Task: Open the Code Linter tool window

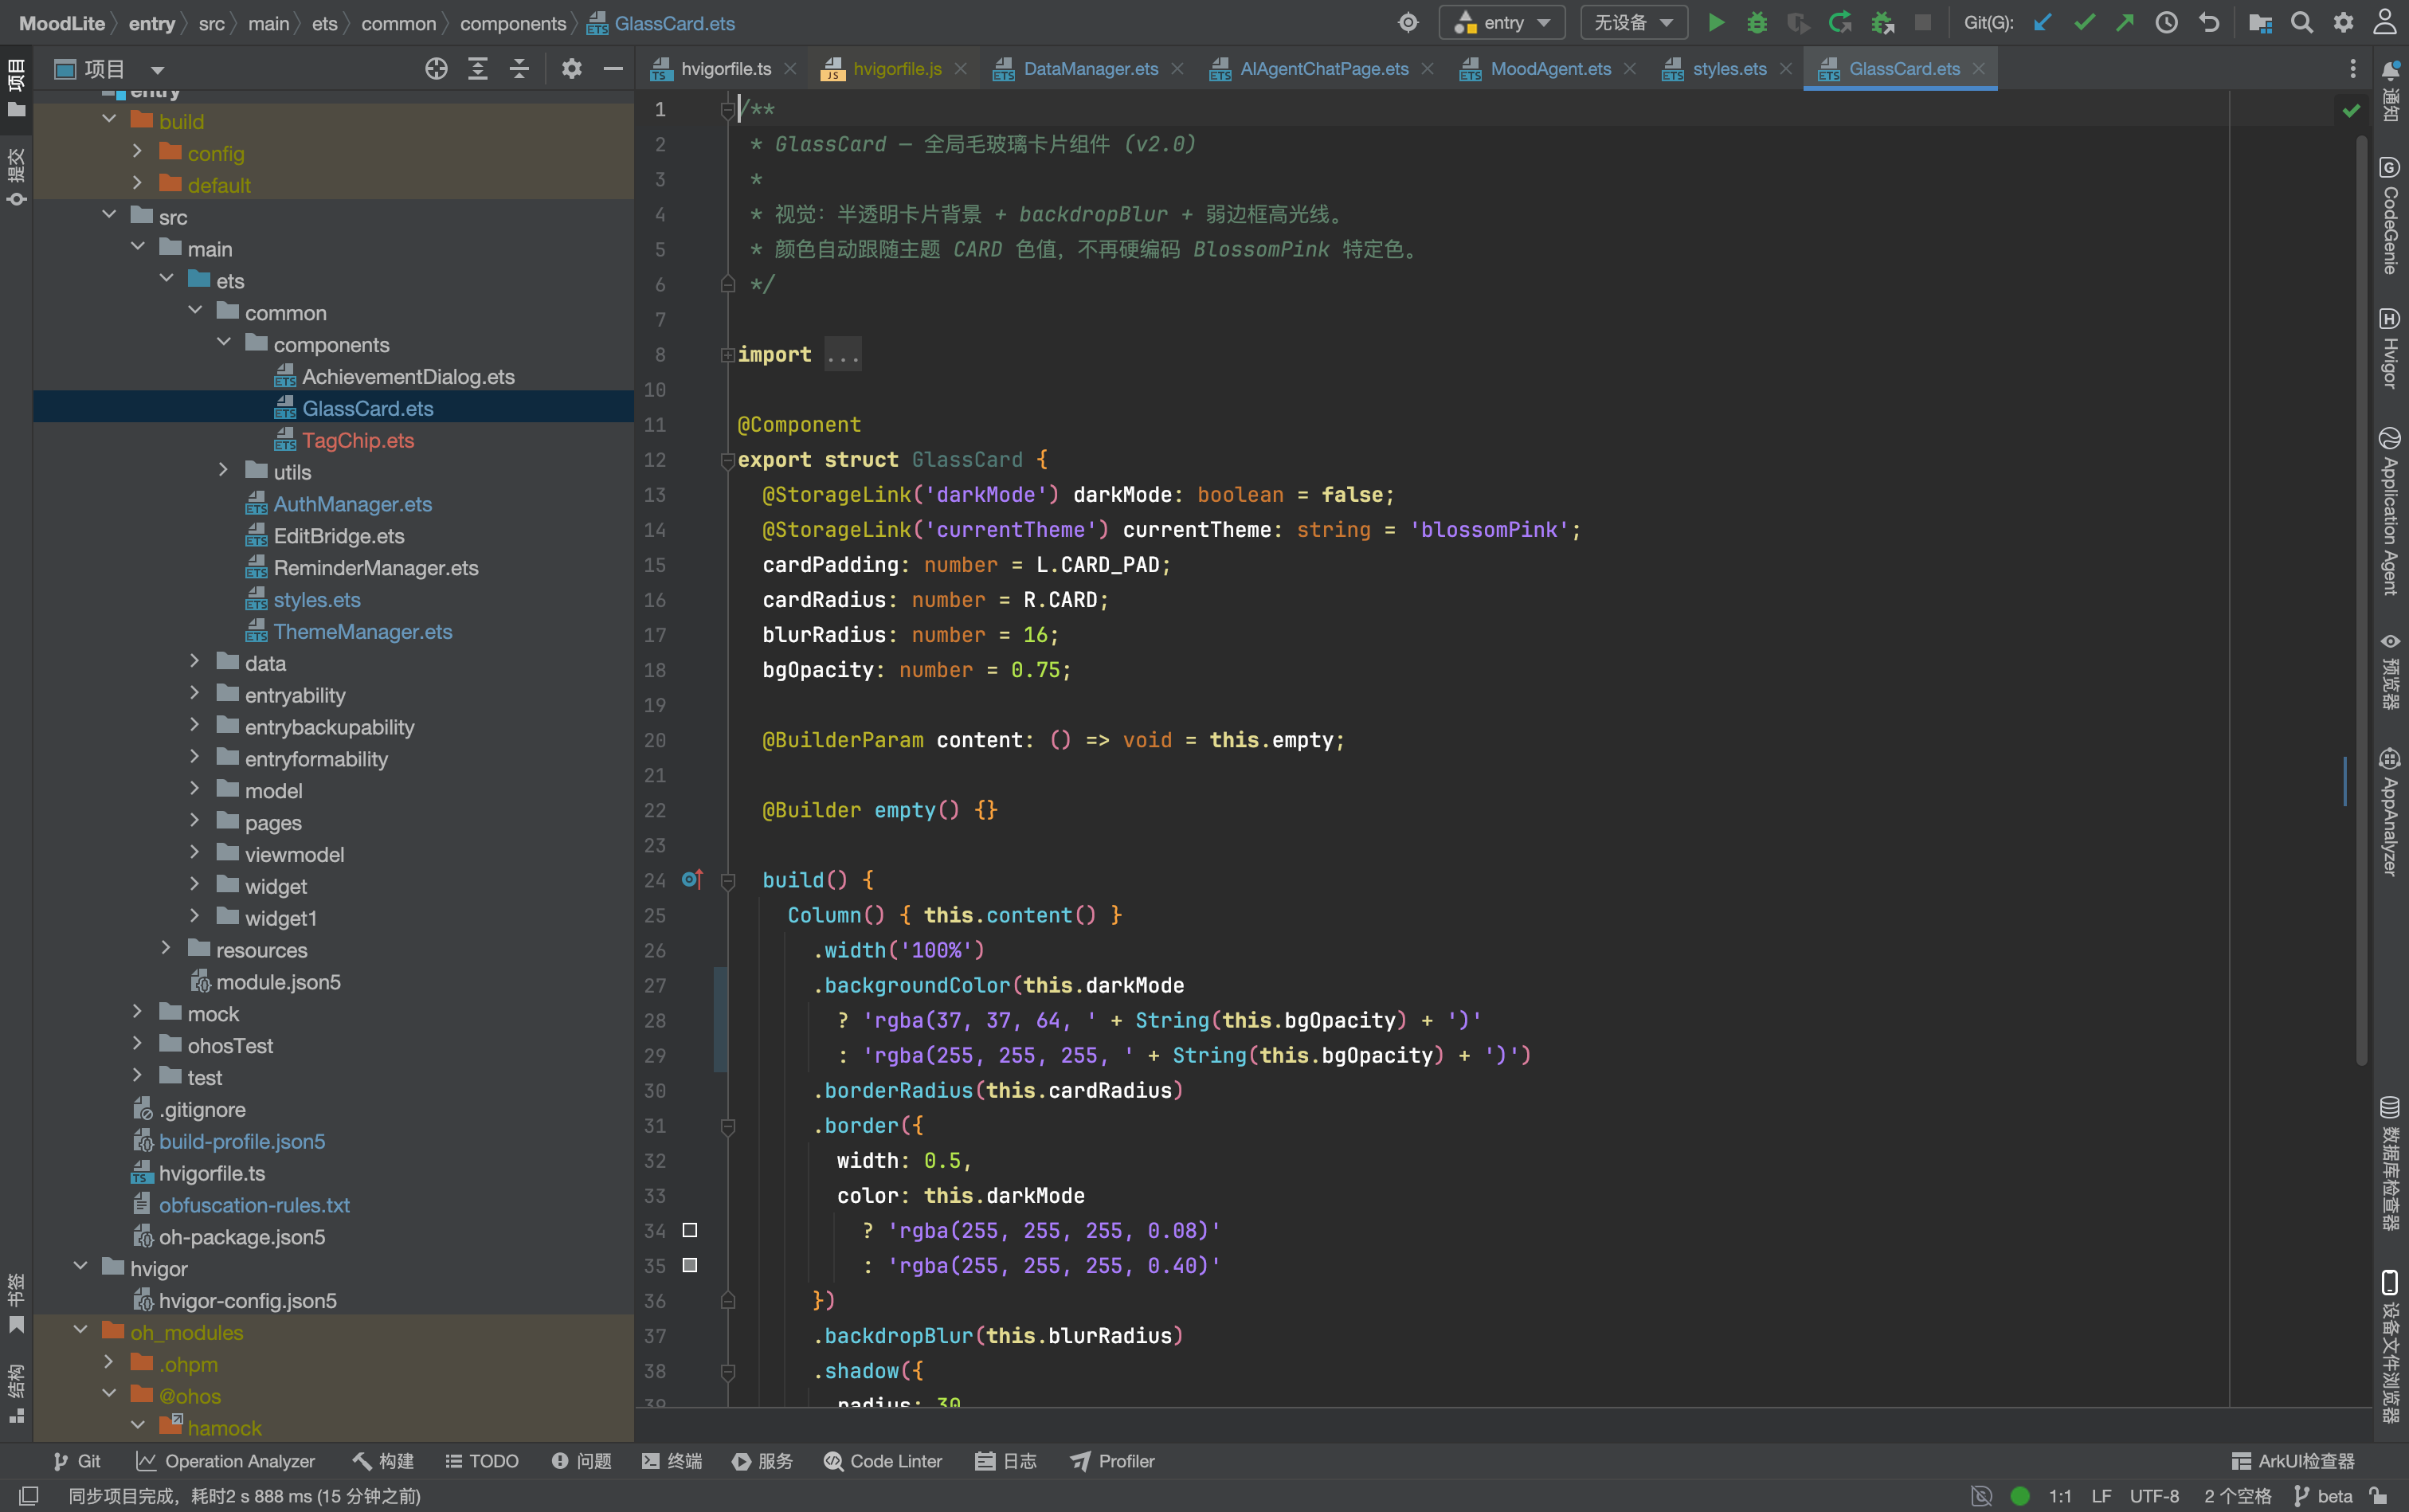Action: [883, 1461]
